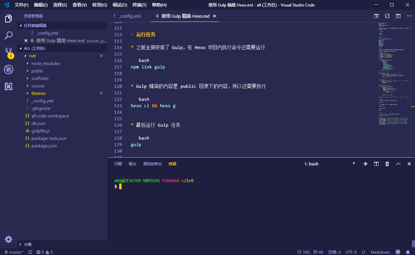
Task: Open the Manage gear in activity bar
Action: coord(9,239)
